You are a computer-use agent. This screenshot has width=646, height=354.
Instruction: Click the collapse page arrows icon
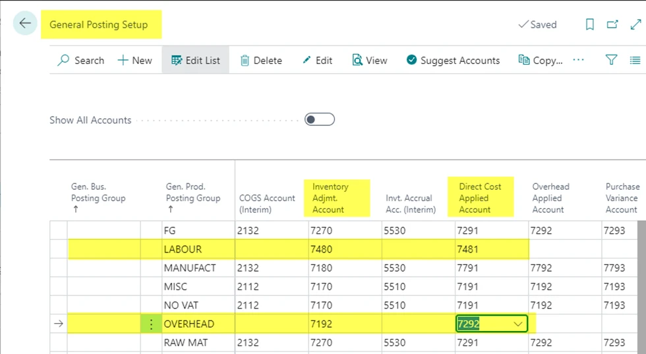point(635,24)
